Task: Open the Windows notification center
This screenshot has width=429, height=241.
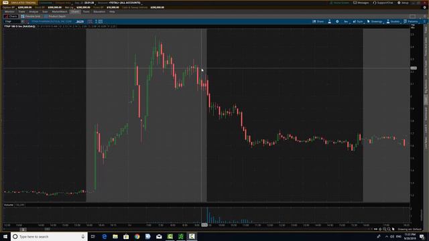Action: [422, 236]
